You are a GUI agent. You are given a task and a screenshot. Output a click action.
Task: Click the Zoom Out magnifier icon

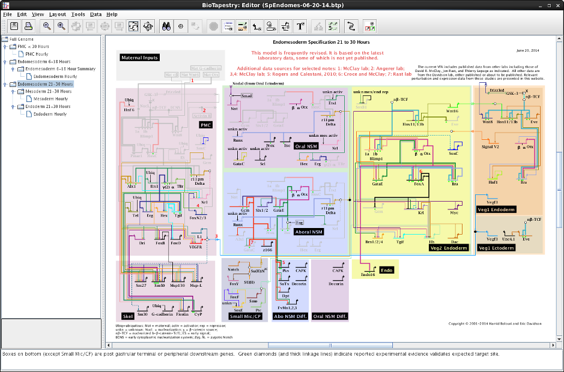click(x=46, y=26)
